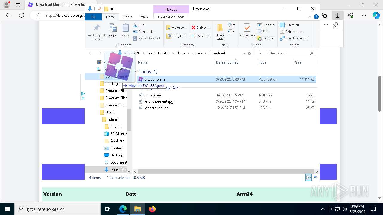Click the Edit button in ribbon
Viewport: 383px width, 215px height.
(x=263, y=32)
